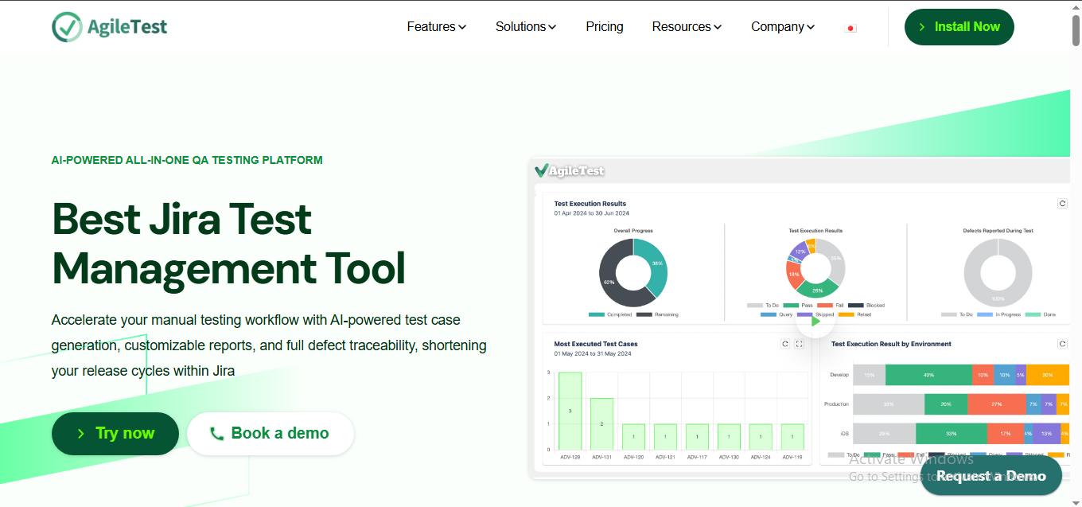Click the Request a Demo button
Viewport: 1082px width, 507px height.
[991, 475]
